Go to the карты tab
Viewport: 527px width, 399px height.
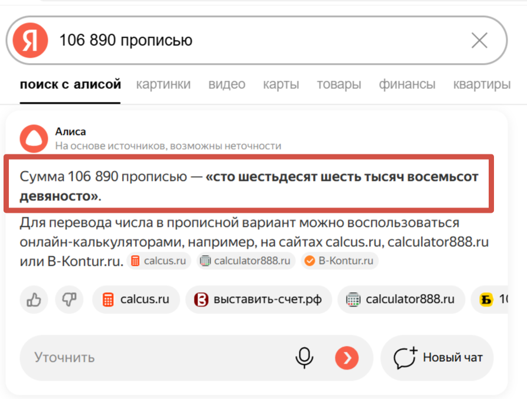point(281,84)
